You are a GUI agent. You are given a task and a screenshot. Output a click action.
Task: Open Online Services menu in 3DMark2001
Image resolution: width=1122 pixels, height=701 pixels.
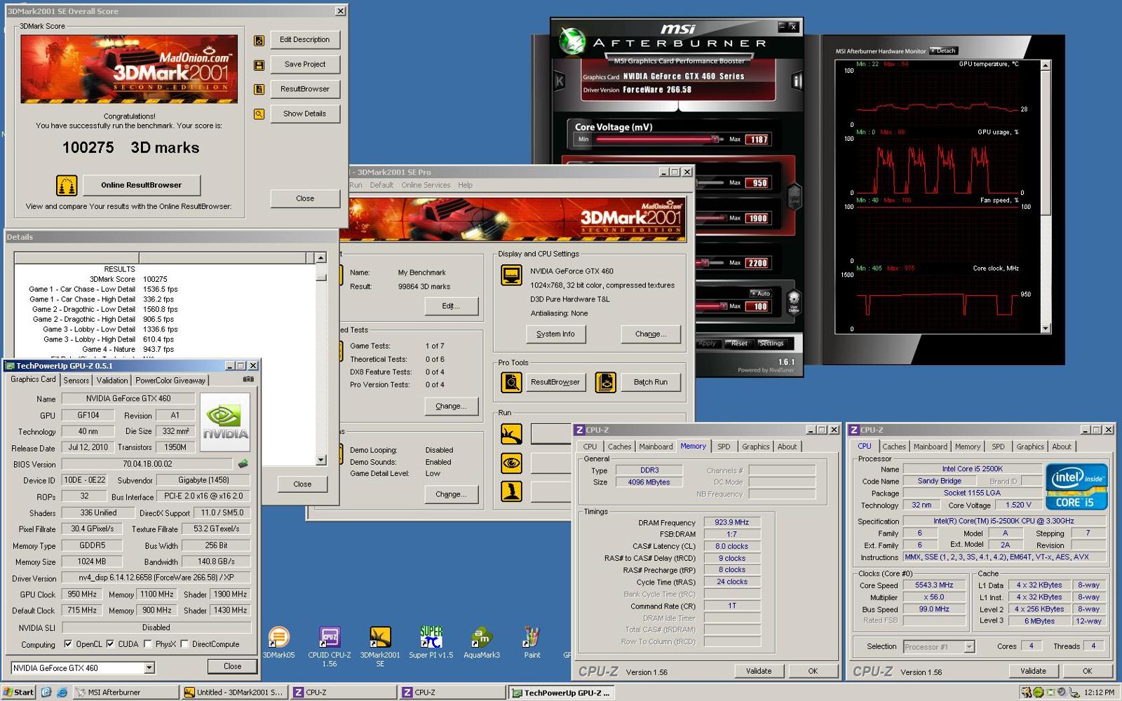click(426, 185)
